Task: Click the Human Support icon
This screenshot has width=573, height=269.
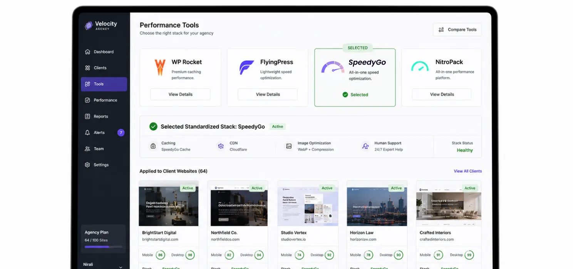Action: point(365,146)
